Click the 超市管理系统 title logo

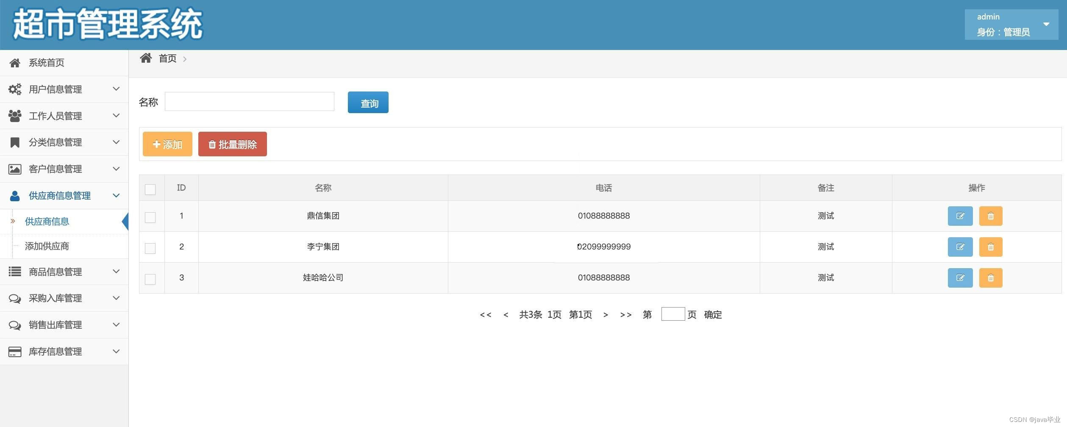click(108, 25)
